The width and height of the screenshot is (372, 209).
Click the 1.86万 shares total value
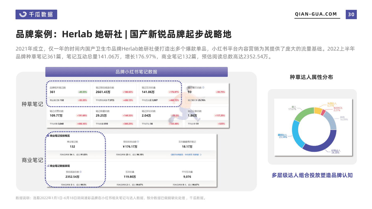click(x=192, y=116)
